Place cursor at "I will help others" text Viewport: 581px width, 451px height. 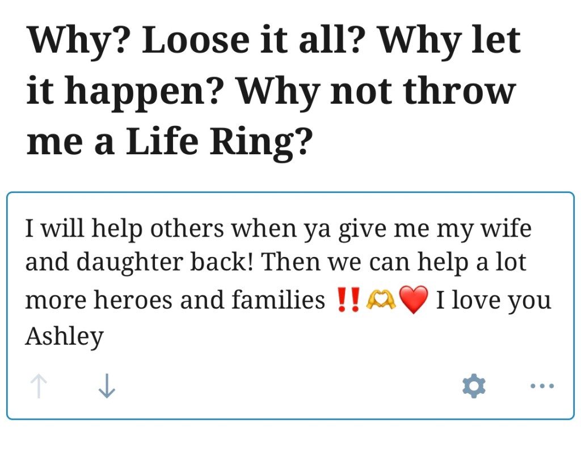point(96,229)
